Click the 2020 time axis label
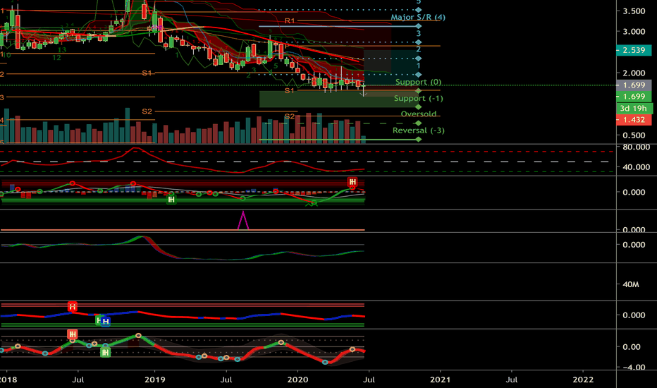 pyautogui.click(x=297, y=380)
